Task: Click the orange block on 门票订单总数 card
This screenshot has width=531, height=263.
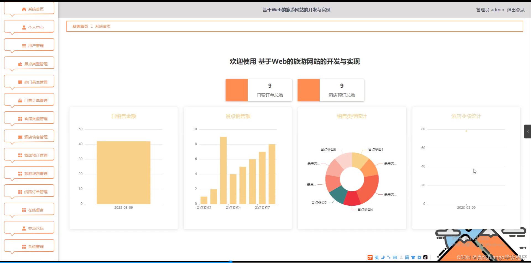Action: point(236,90)
